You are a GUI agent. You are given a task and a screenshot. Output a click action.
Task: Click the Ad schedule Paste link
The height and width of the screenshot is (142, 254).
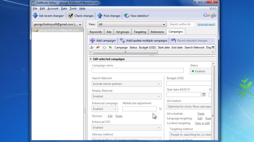tap(201, 114)
